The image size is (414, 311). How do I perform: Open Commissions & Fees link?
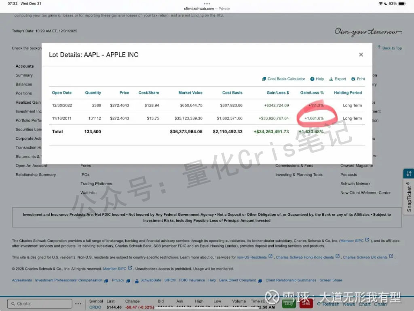pos(294,166)
